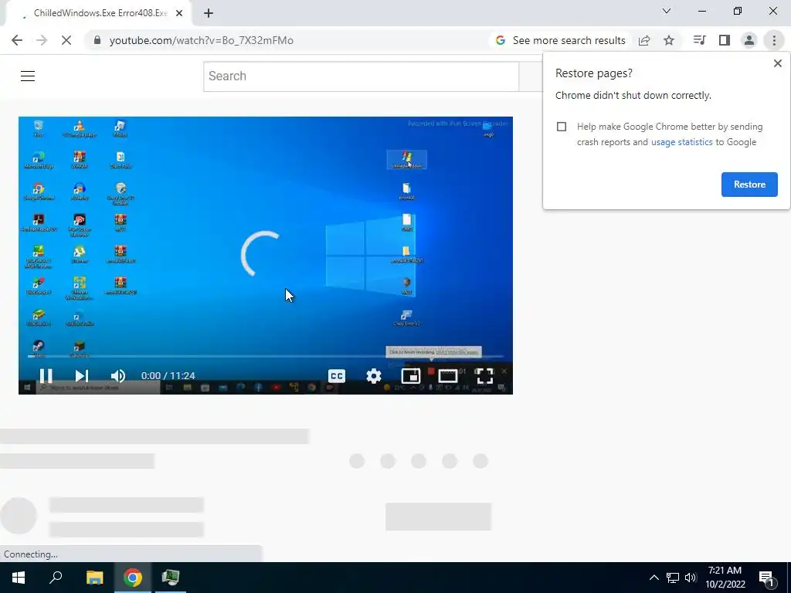791x593 pixels.
Task: Dismiss the Restore pages popup
Action: coord(777,63)
